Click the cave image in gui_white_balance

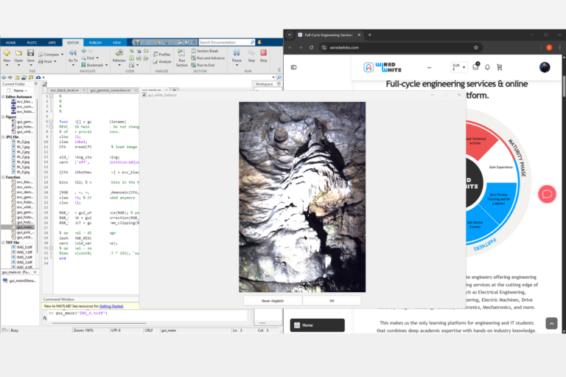[x=302, y=197]
